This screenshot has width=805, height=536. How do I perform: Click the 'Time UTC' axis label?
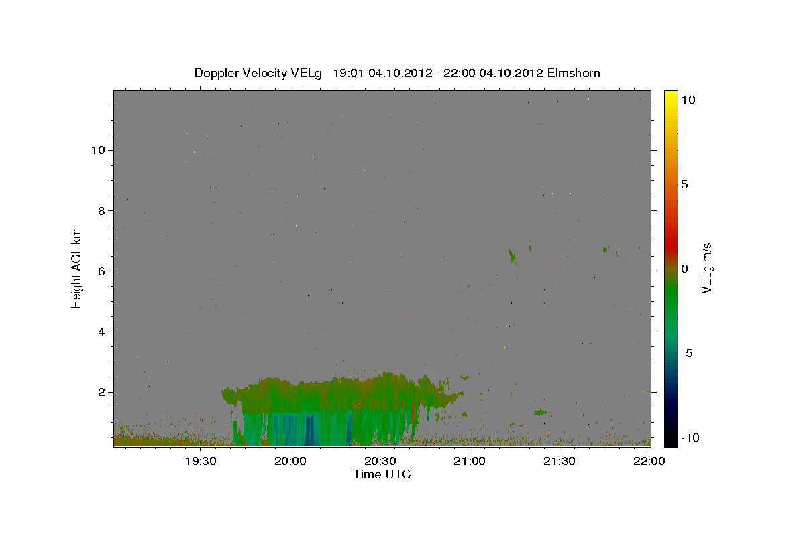(x=382, y=474)
